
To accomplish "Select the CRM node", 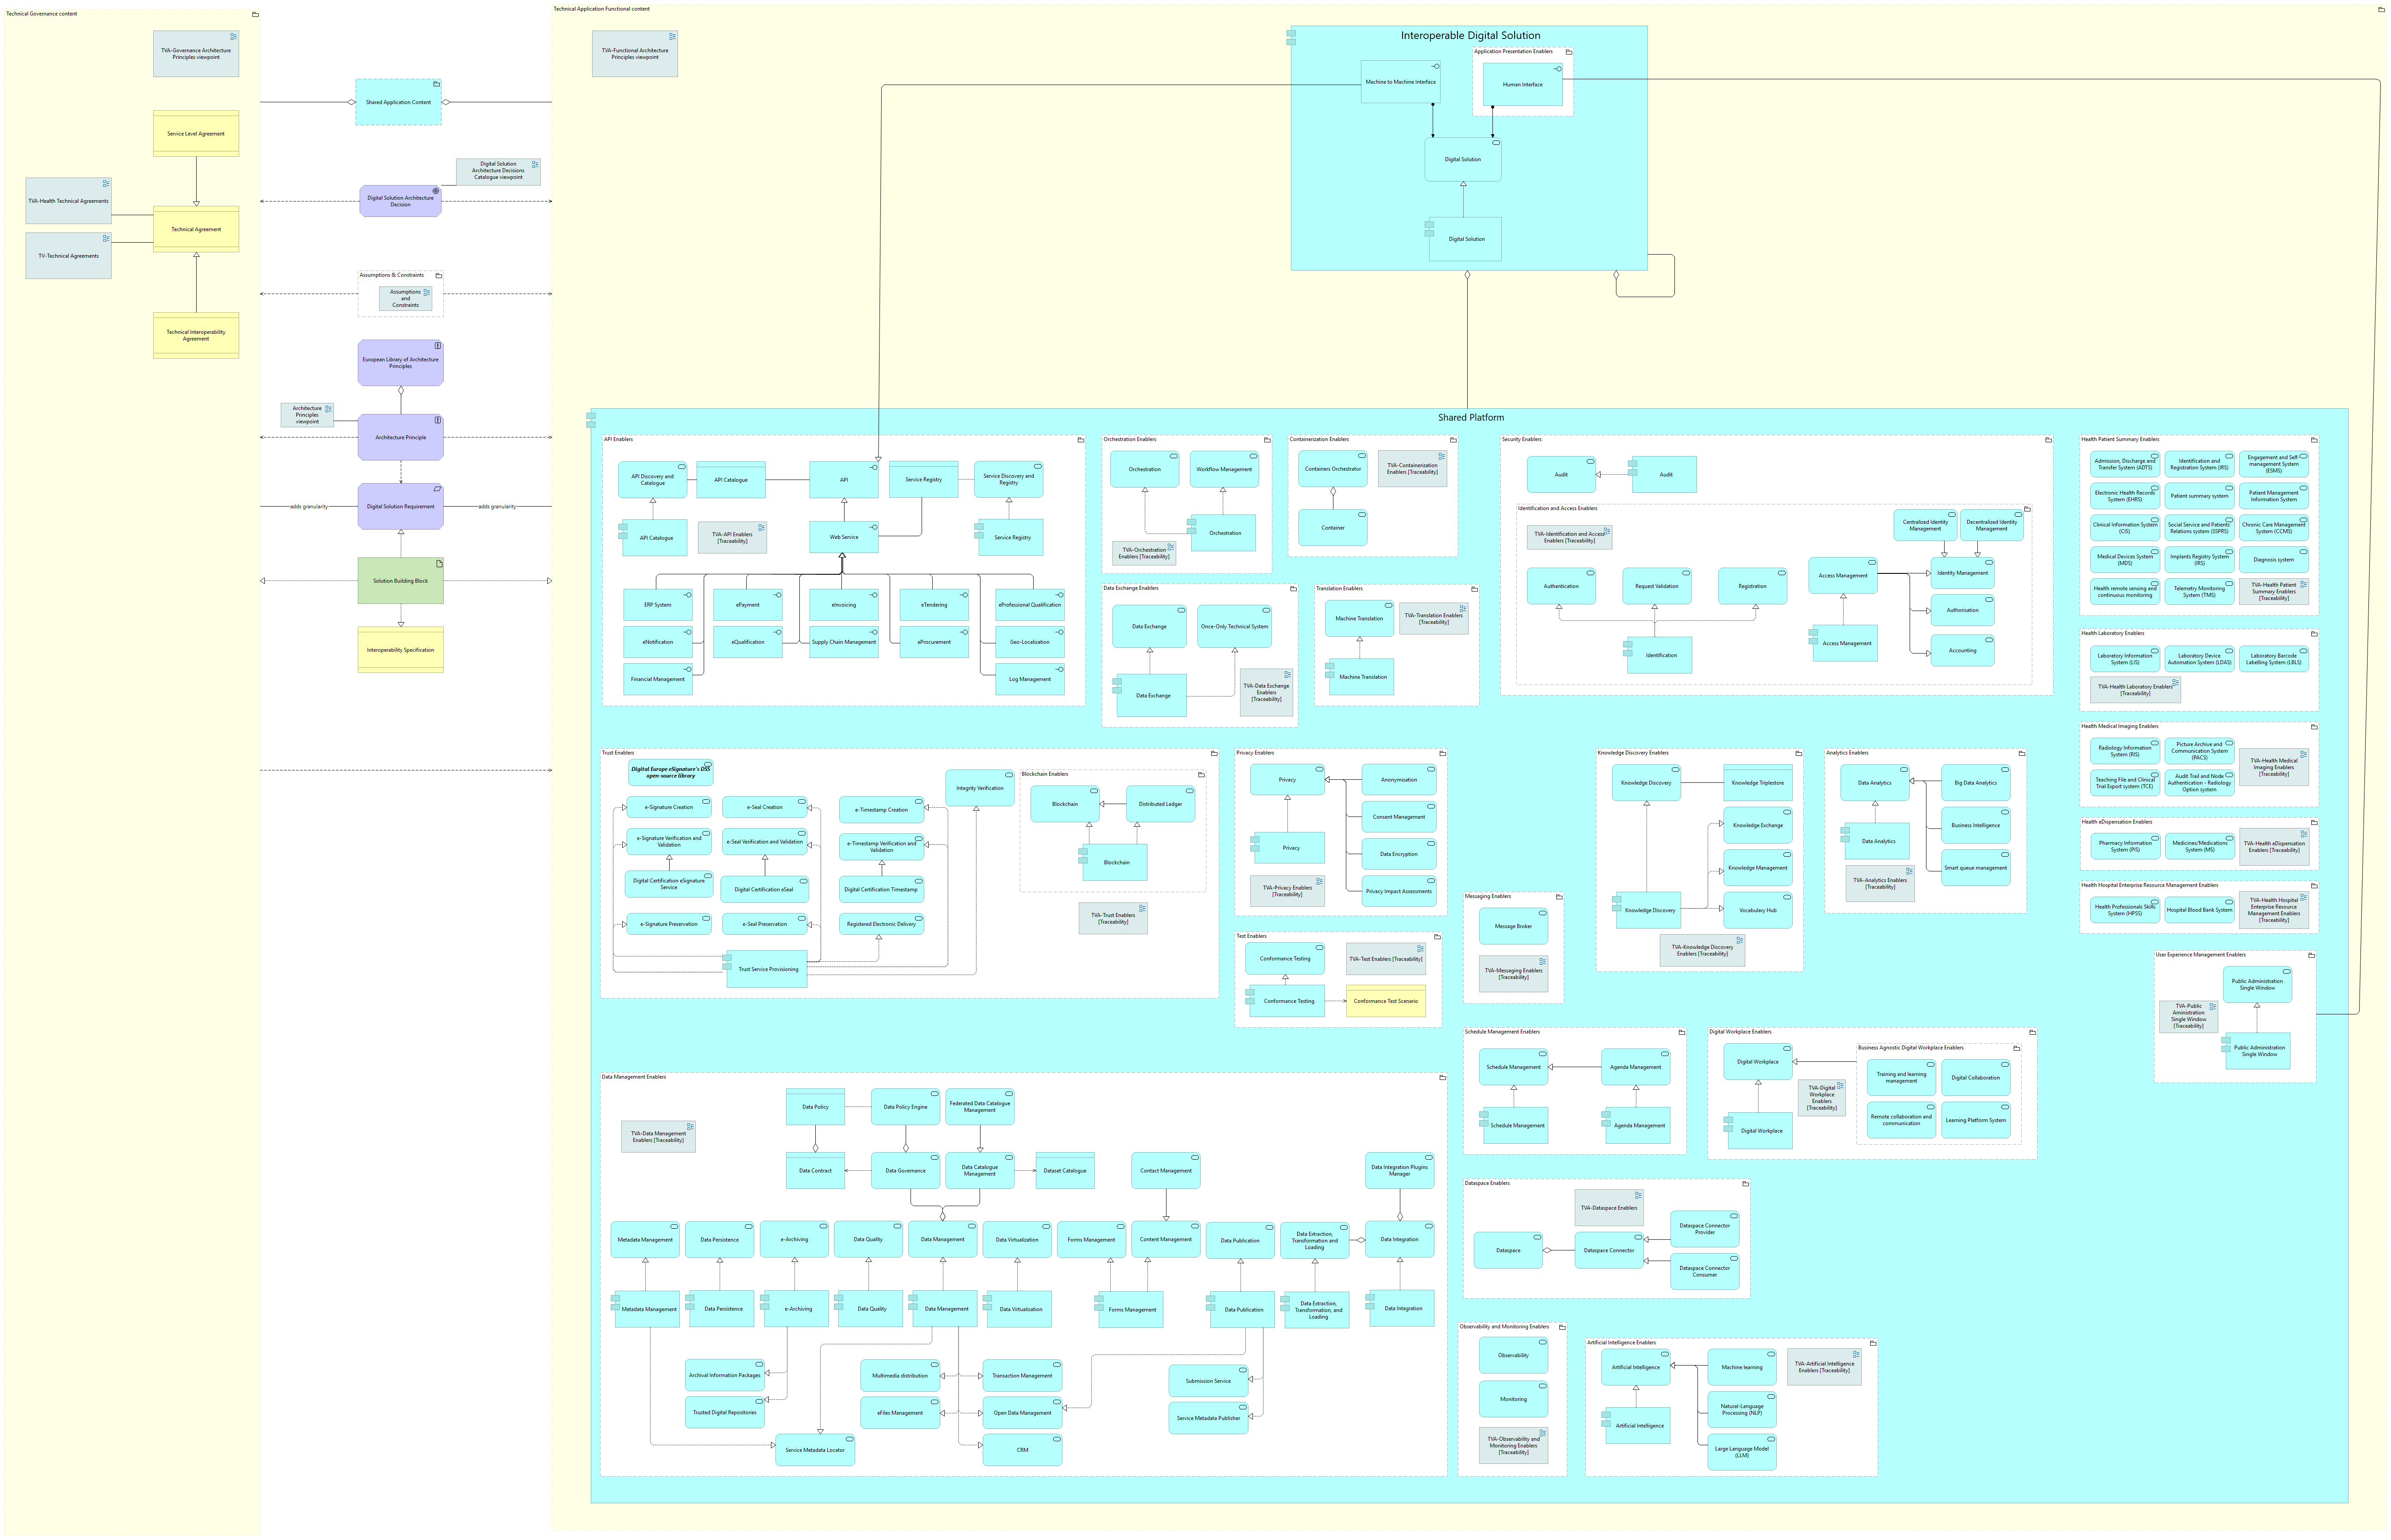I will click(1022, 1451).
